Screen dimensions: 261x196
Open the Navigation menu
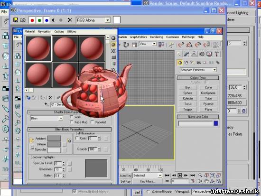pyautogui.click(x=45, y=31)
